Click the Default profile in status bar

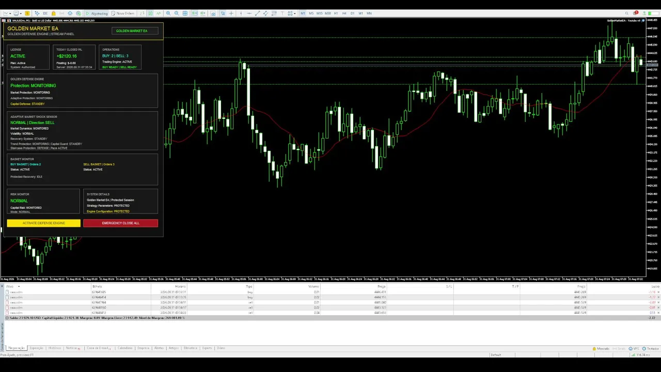pyautogui.click(x=496, y=355)
